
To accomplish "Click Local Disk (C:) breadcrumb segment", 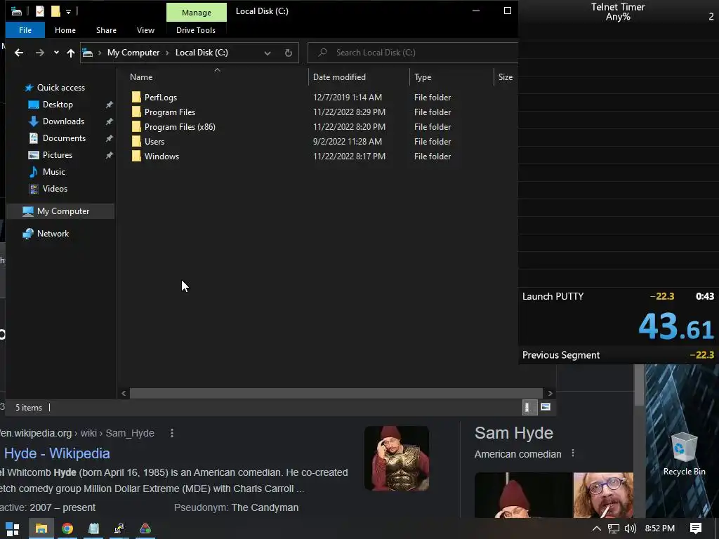I will (202, 53).
